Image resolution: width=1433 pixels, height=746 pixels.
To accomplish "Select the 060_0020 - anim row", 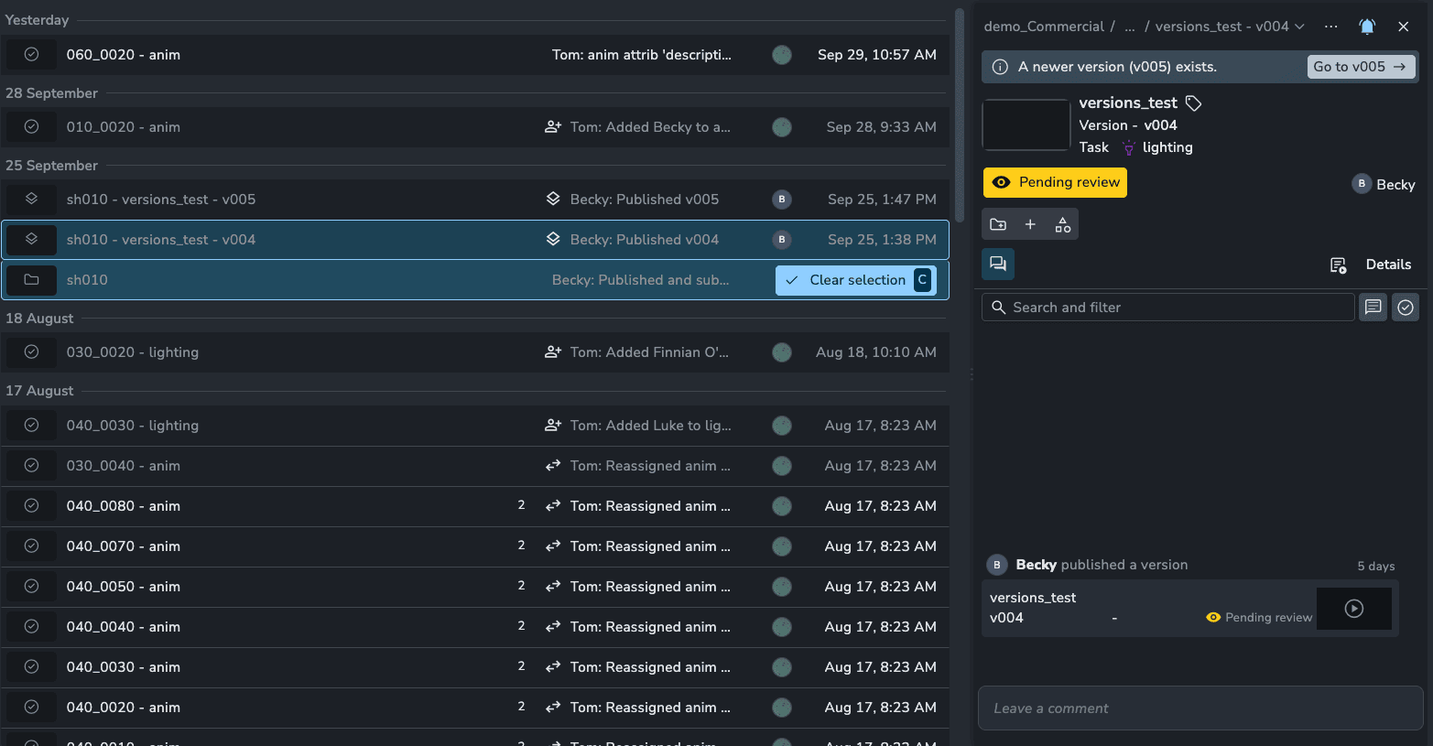I will point(474,55).
